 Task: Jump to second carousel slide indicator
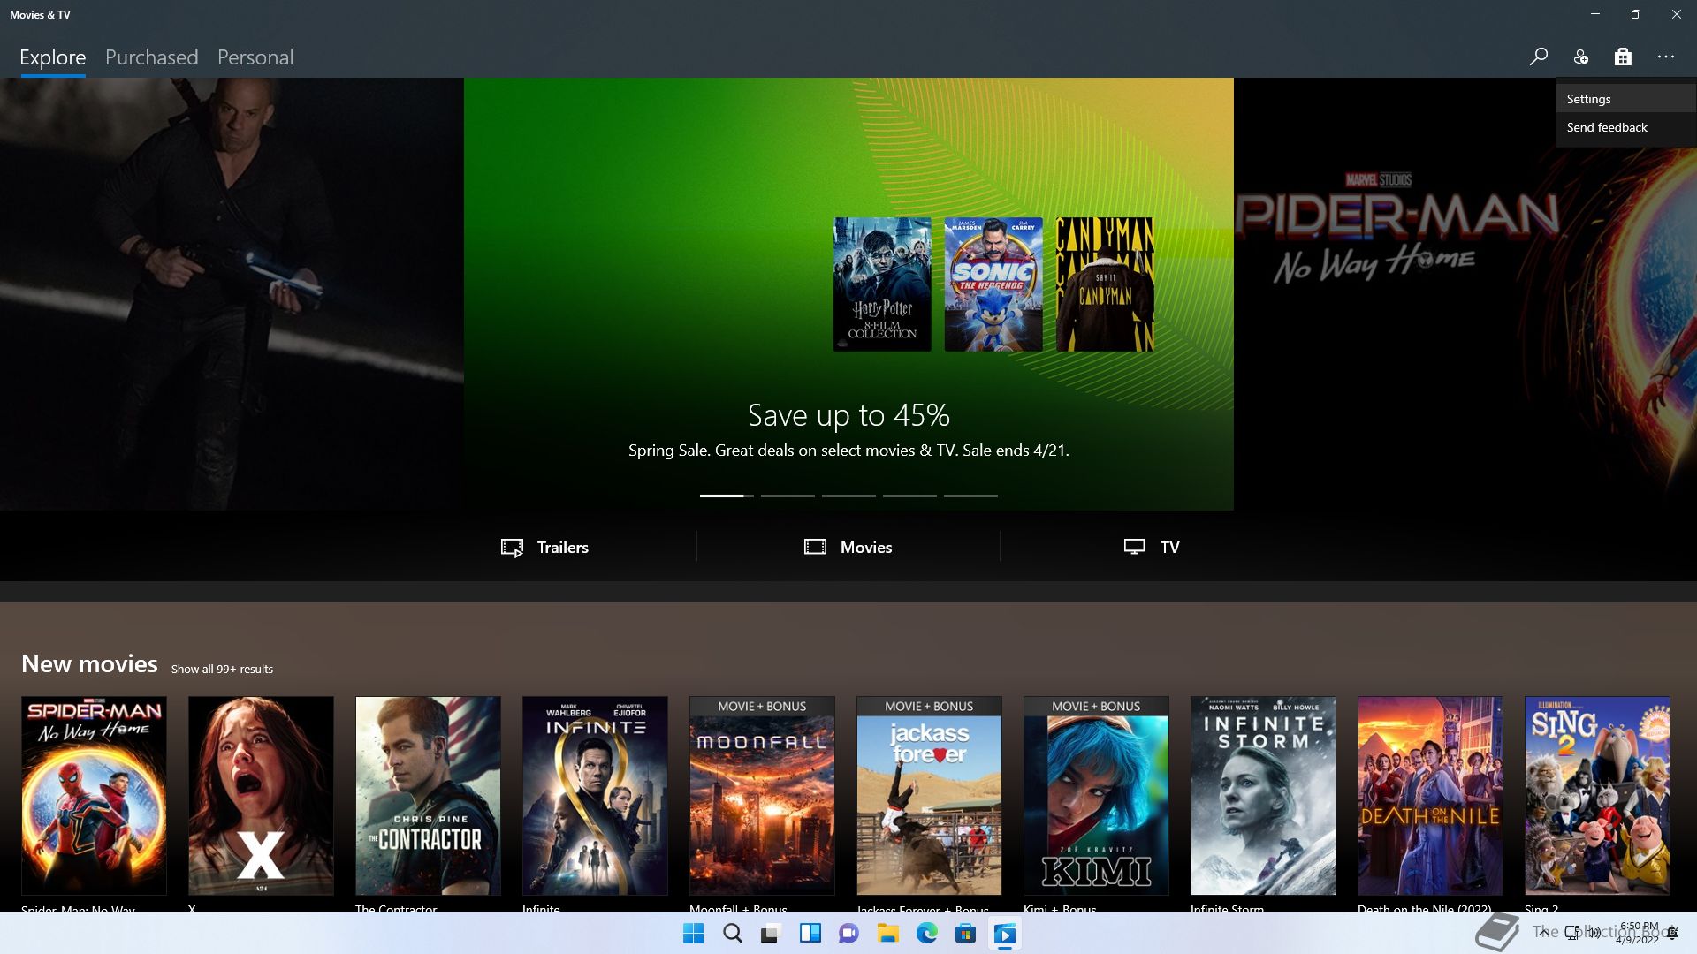click(x=788, y=496)
